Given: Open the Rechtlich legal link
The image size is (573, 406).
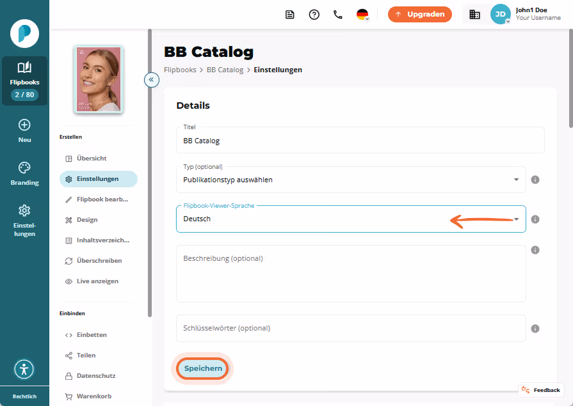Looking at the screenshot, I should 24,396.
